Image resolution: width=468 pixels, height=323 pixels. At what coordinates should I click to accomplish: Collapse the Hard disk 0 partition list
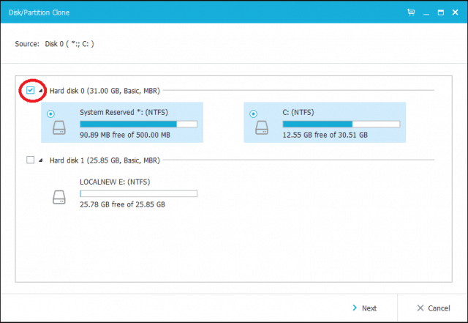[x=41, y=91]
